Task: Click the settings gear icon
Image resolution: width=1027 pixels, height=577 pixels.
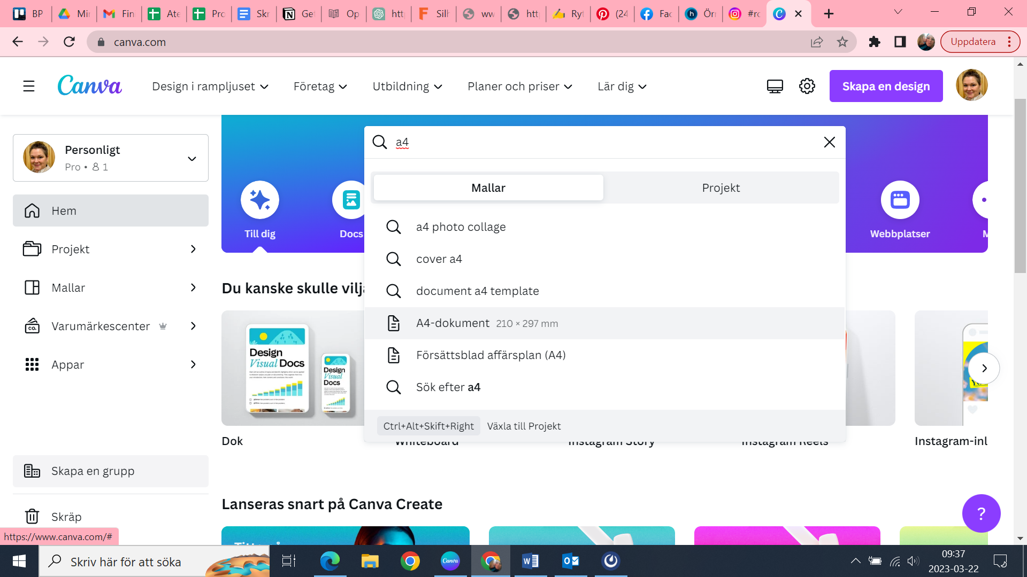Action: pyautogui.click(x=807, y=86)
